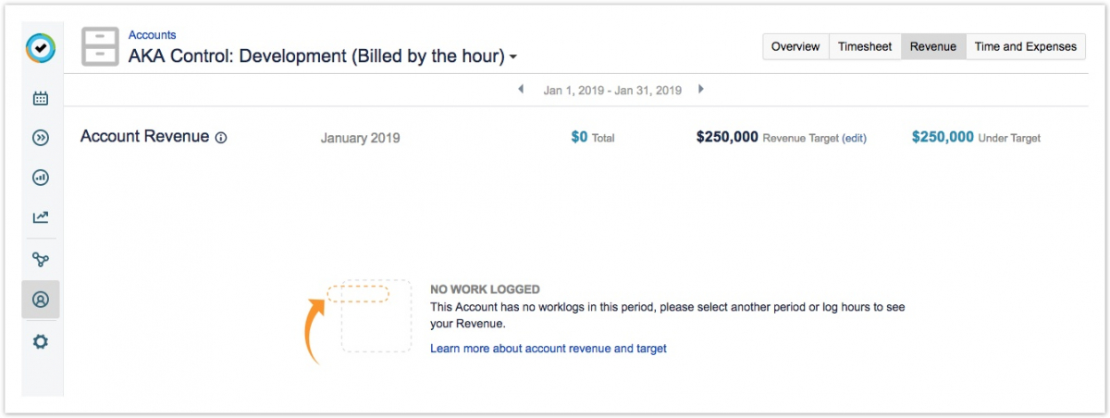Click the edit Revenue Target link

point(854,138)
